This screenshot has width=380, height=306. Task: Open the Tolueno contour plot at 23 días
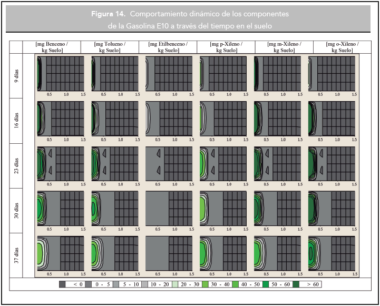click(x=115, y=163)
